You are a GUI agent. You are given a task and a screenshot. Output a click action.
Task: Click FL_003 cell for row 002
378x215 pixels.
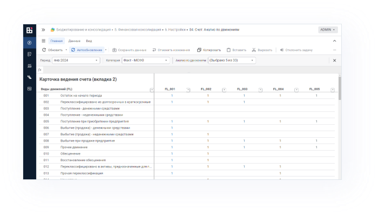pos(244,102)
